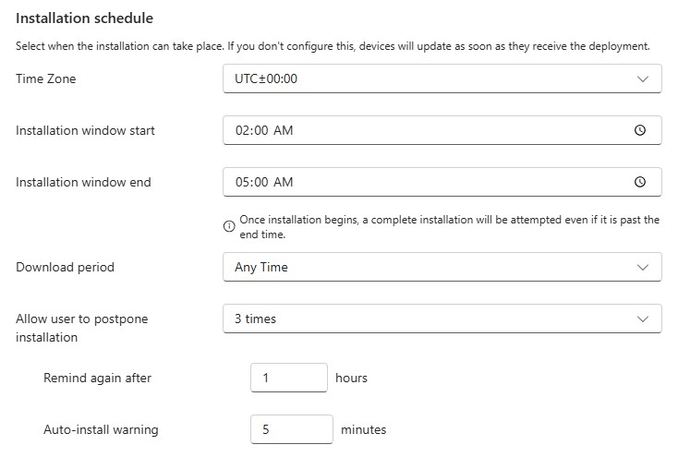Focus the Remind again after hours box
The image size is (690, 457).
pyautogui.click(x=289, y=378)
